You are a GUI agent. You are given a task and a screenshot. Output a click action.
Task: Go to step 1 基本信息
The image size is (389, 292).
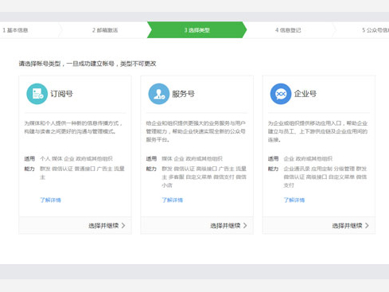pos(15,30)
